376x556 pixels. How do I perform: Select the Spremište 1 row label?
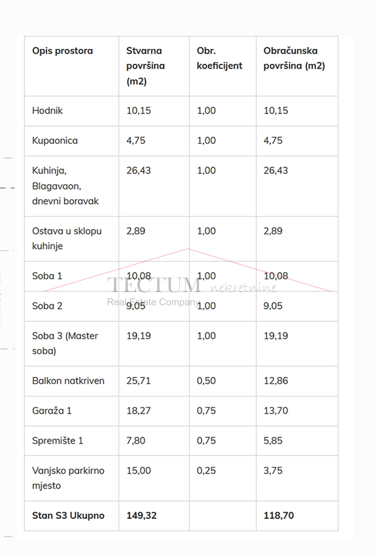click(58, 441)
